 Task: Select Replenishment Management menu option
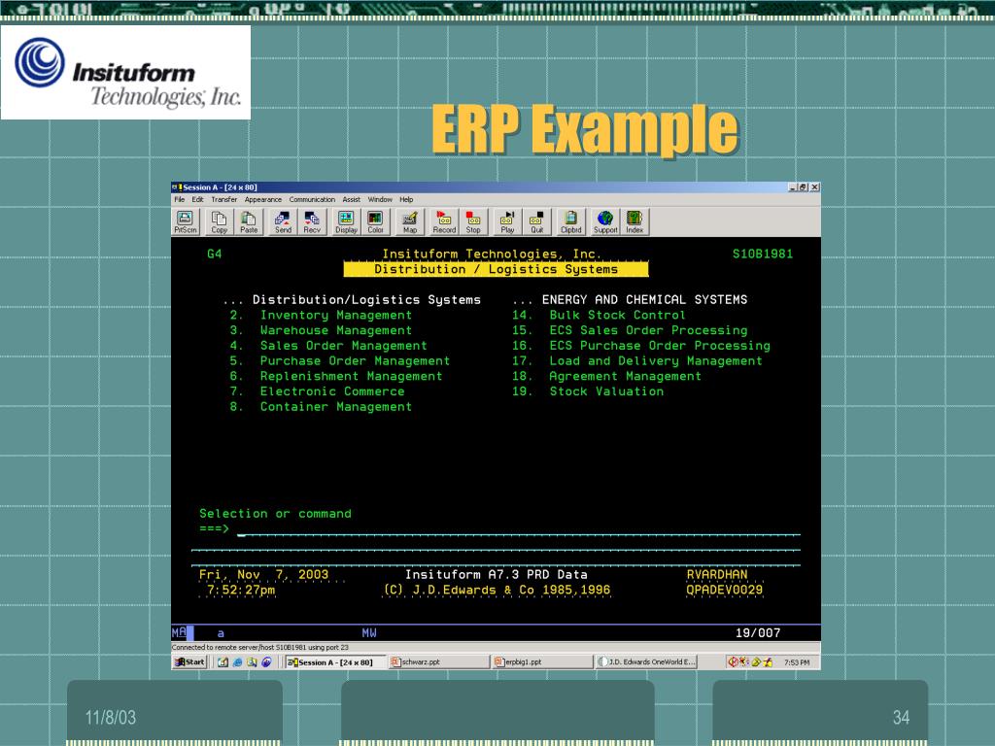click(x=351, y=376)
